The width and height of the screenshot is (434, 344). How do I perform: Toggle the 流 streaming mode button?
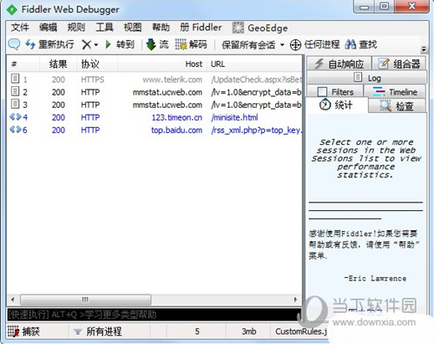pos(157,44)
